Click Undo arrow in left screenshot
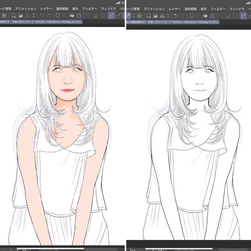The image size is (251, 251). coord(41,16)
